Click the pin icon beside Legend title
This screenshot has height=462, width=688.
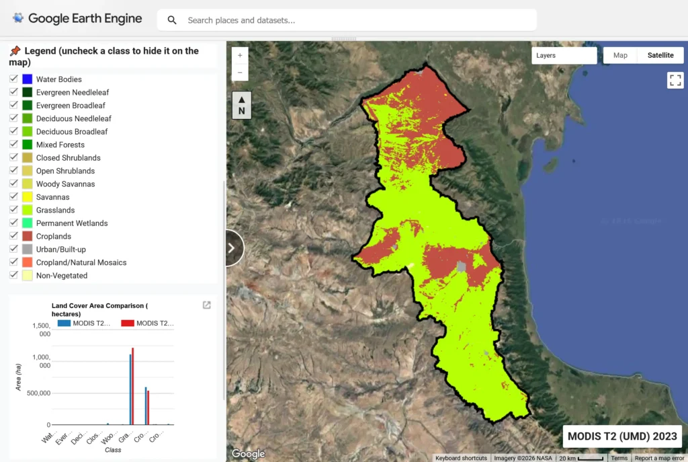coord(15,51)
